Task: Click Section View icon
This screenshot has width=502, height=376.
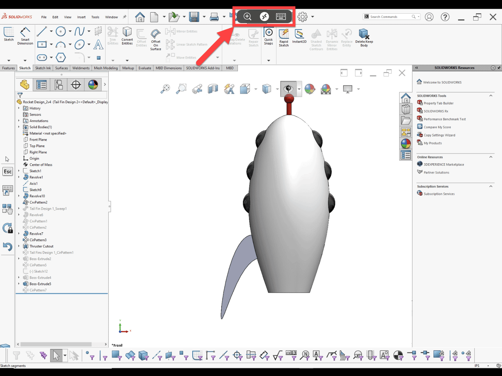Action: point(213,89)
